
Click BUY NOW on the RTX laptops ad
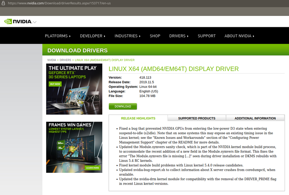[x=55, y=84]
